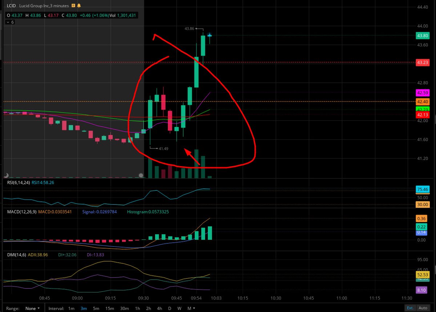Select the active 3m interval

tap(84, 308)
